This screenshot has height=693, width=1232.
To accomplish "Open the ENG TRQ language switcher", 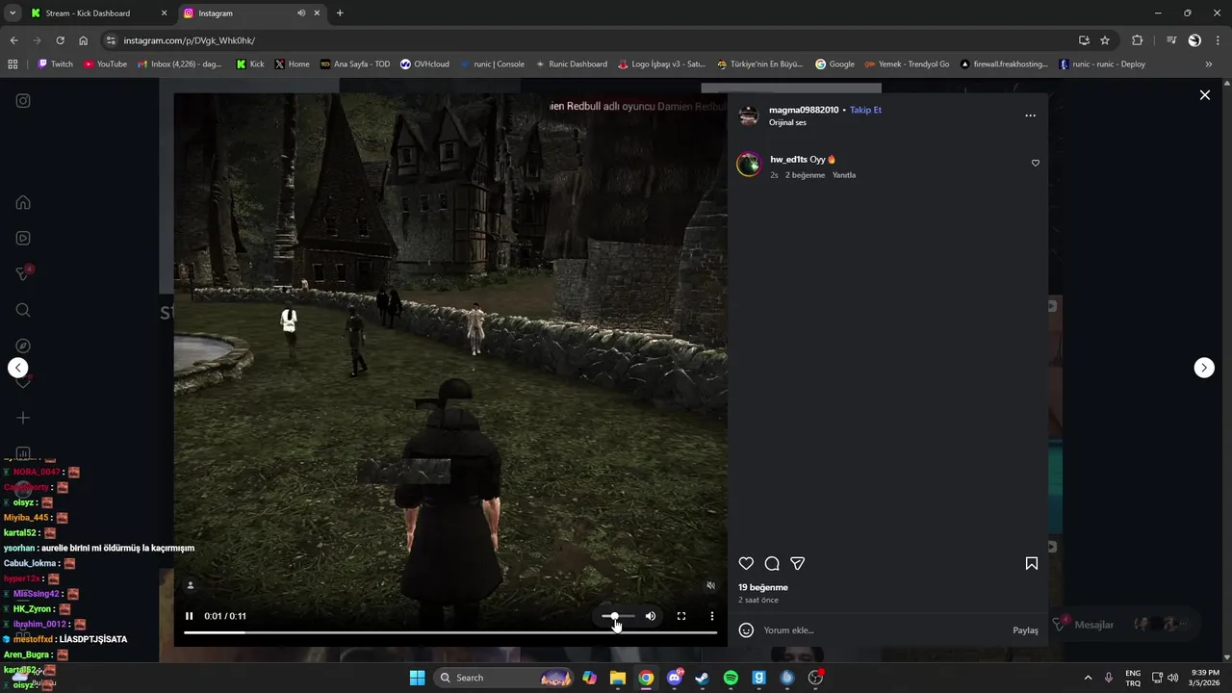I will click(1133, 678).
